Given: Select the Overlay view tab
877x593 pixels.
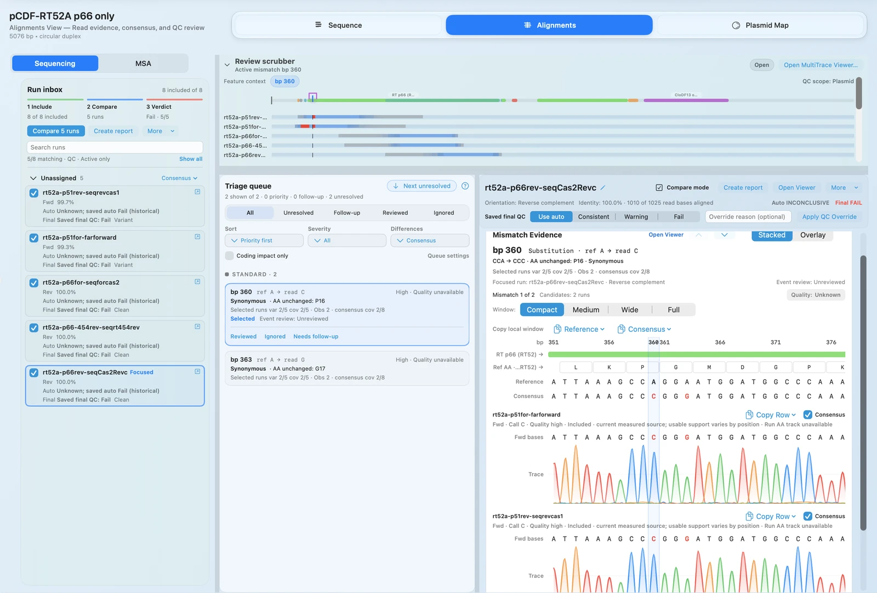Looking at the screenshot, I should 812,235.
